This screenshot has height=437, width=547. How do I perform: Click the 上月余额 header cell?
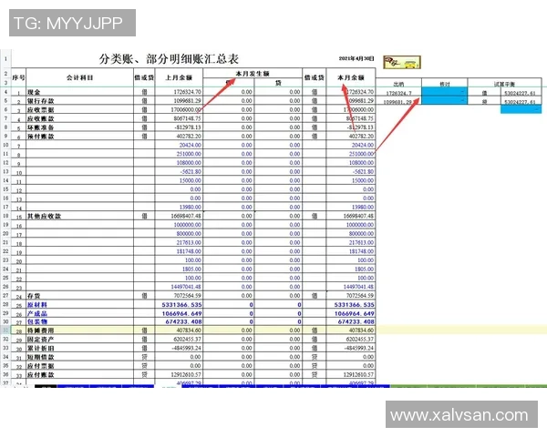pos(179,77)
